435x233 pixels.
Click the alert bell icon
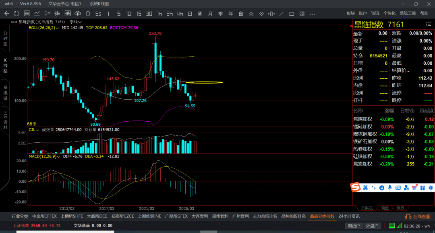pos(88,13)
